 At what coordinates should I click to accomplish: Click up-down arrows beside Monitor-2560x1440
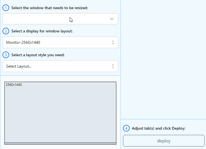pos(113,42)
